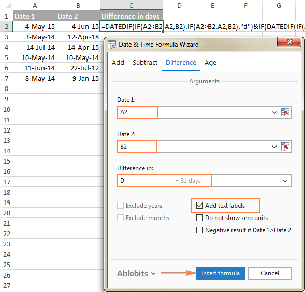Switch to the Add tab
This screenshot has height=292, width=305.
(118, 63)
